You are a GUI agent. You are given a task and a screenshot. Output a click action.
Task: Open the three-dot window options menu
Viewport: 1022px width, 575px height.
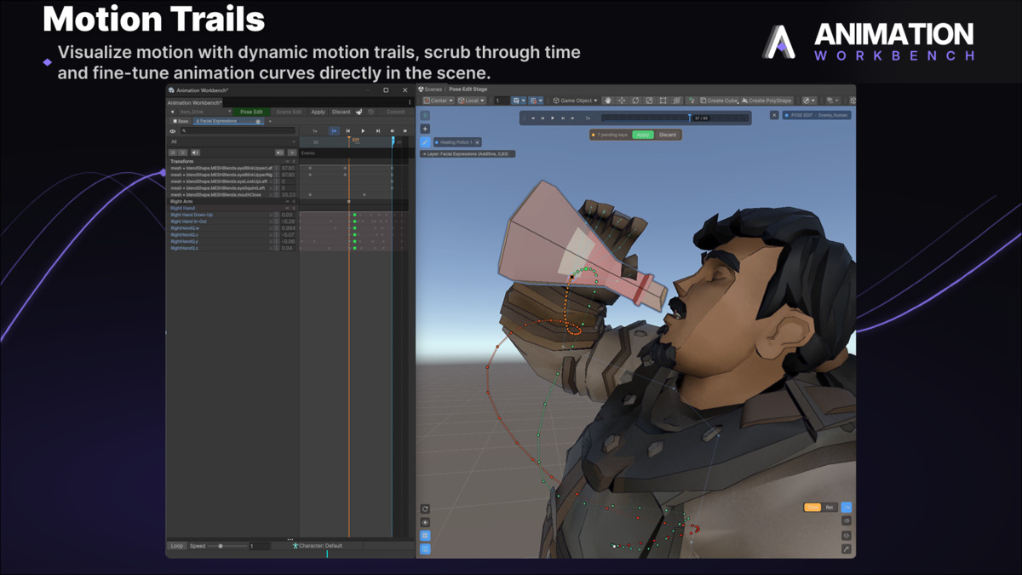(x=410, y=102)
